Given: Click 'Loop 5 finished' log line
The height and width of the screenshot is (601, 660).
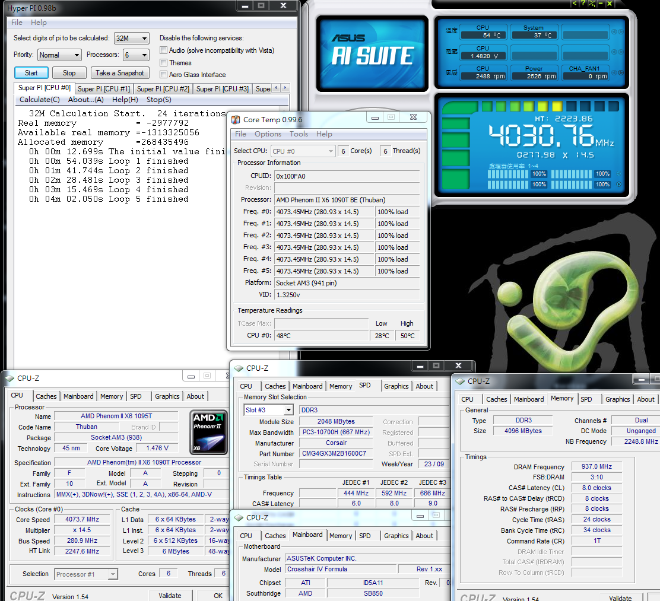Looking at the screenshot, I should (x=108, y=199).
